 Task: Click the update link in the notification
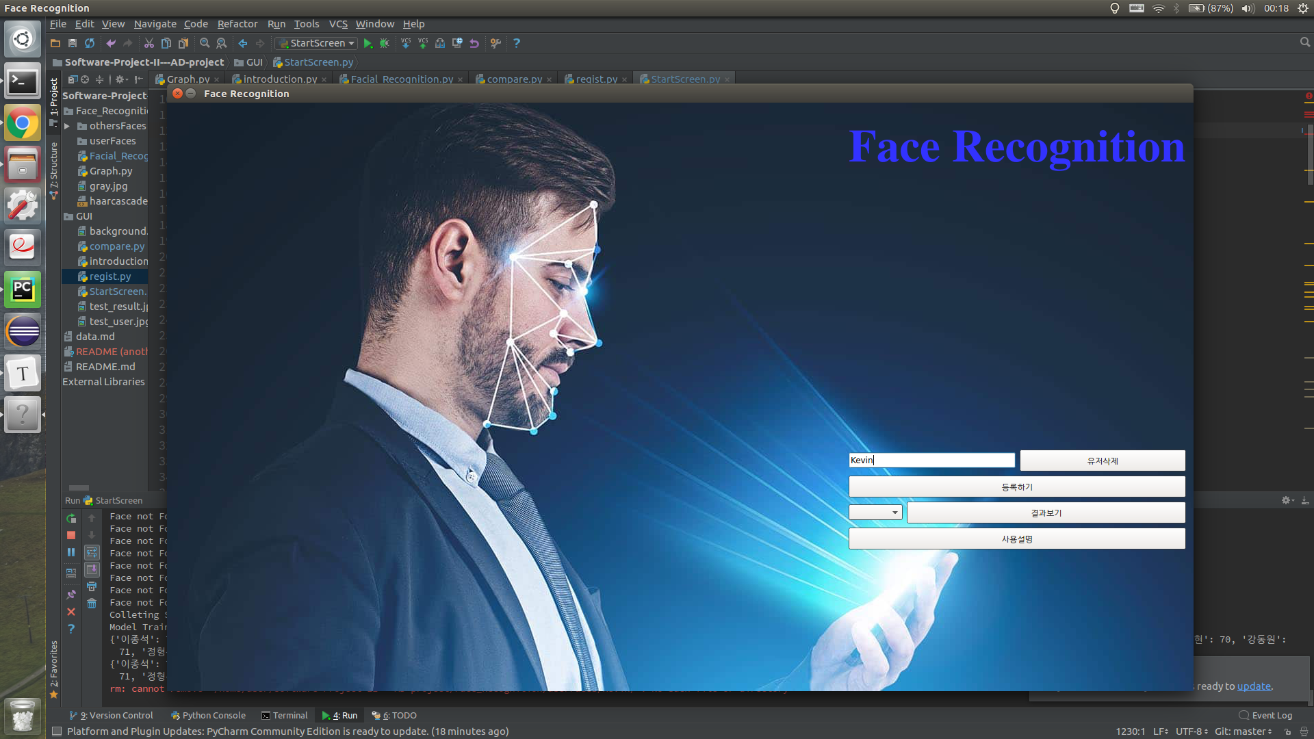[x=1253, y=686]
